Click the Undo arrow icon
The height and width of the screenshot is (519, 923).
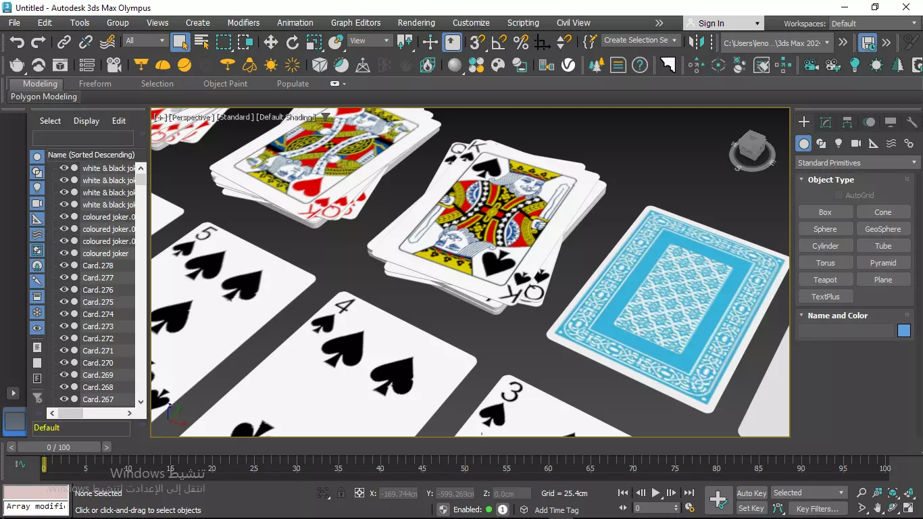[17, 43]
